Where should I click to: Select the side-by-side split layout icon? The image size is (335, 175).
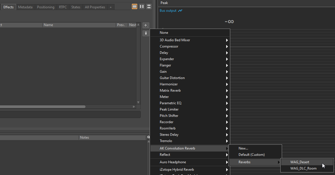click(x=142, y=7)
